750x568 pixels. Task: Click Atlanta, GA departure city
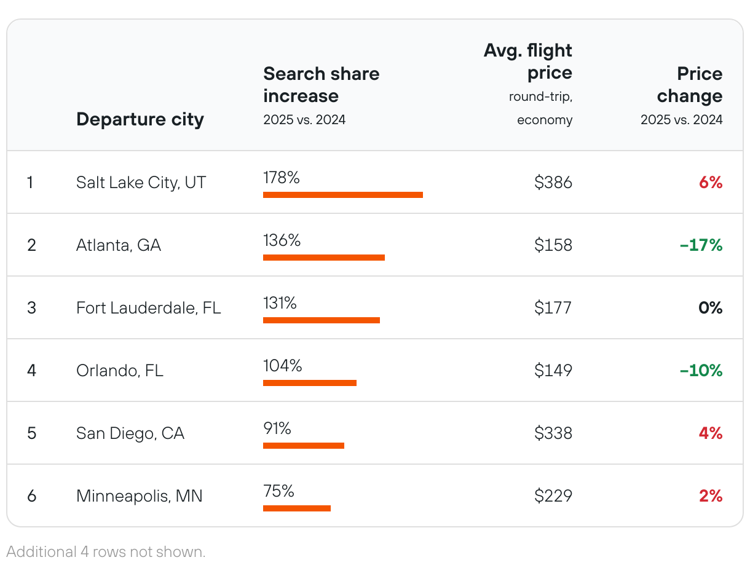[x=118, y=245]
